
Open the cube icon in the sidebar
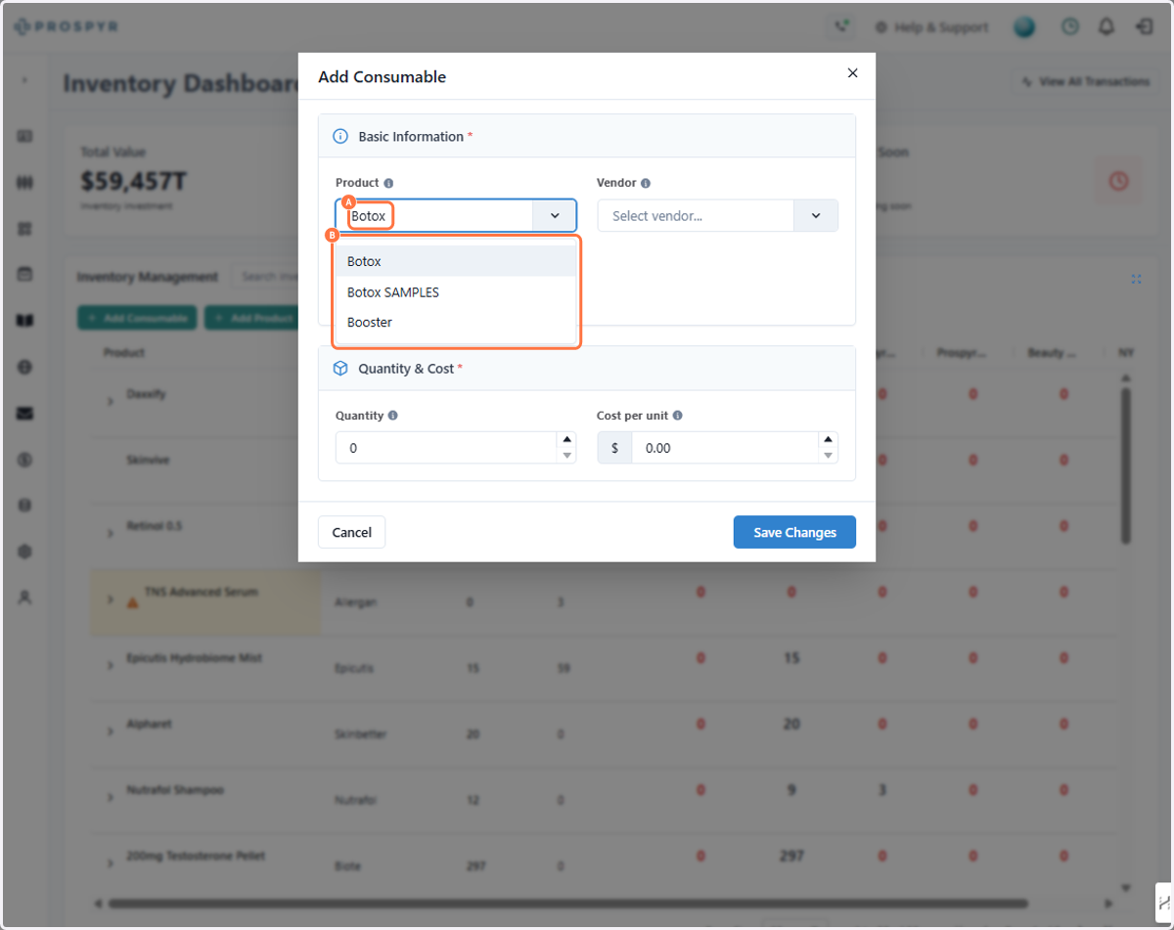click(25, 552)
